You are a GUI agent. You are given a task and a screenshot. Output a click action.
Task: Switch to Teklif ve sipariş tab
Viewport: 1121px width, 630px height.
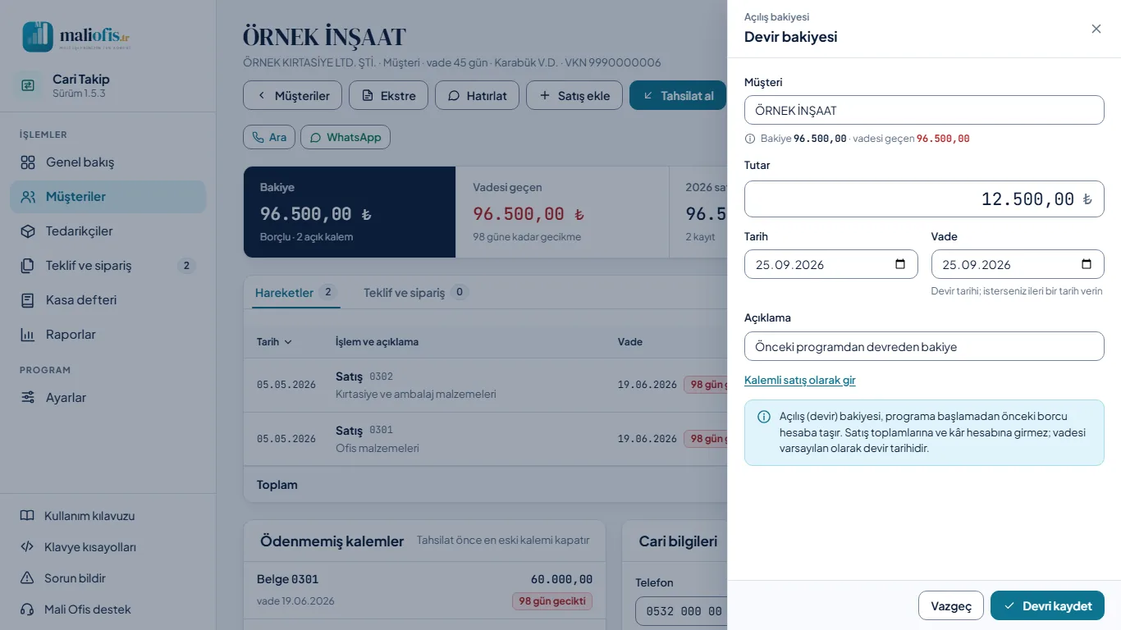415,292
